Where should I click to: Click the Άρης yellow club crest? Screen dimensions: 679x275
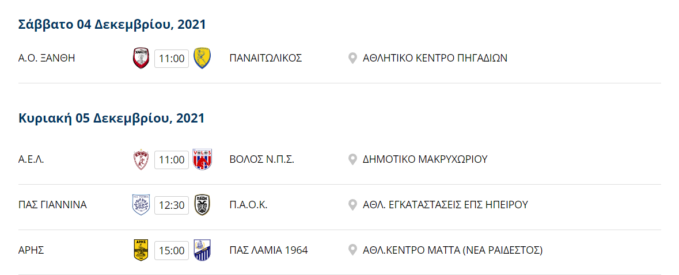141,250
